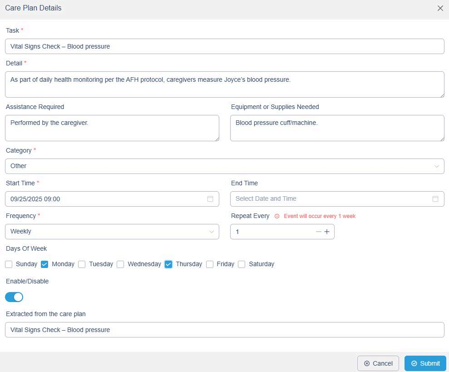
Task: Open the End Time calendar picker icon
Action: tap(435, 199)
